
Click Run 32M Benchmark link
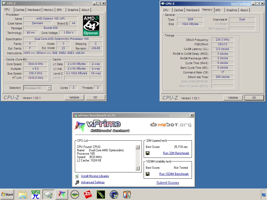176,153
